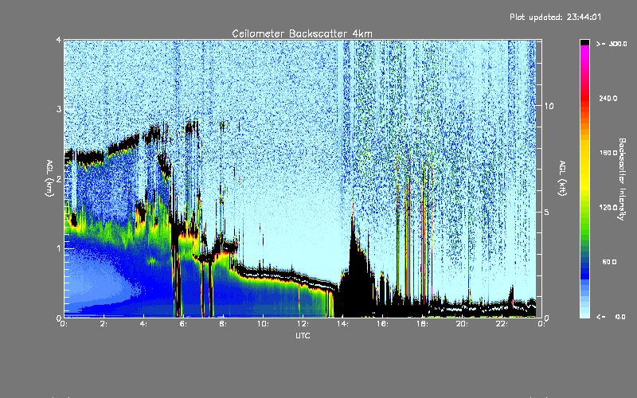Click the 'Plot updated: 23:44:01' timestamp
Viewport: 637px width, 398px height.
[555, 17]
